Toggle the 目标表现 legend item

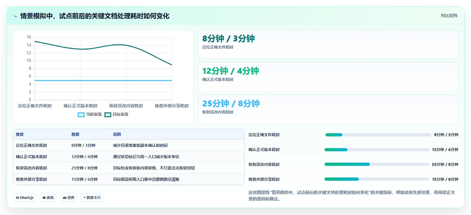116,114
